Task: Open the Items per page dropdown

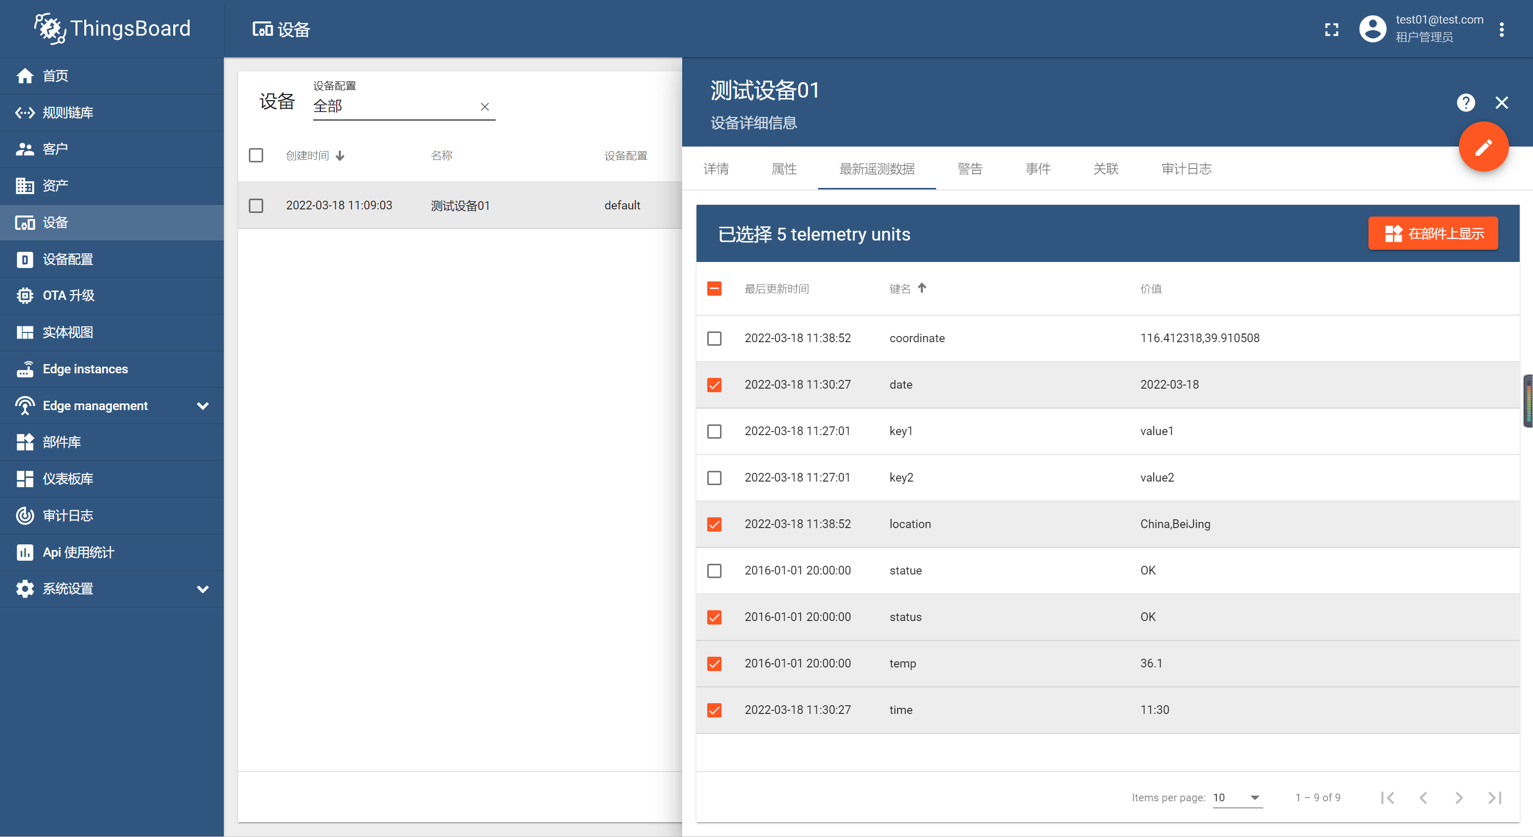Action: tap(1237, 798)
